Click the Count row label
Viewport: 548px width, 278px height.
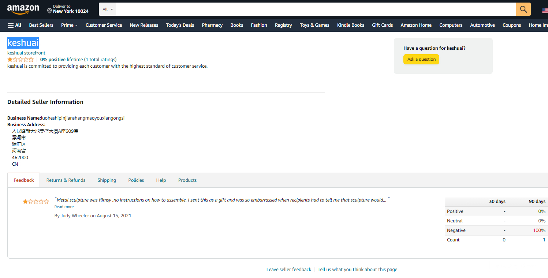tap(453, 240)
